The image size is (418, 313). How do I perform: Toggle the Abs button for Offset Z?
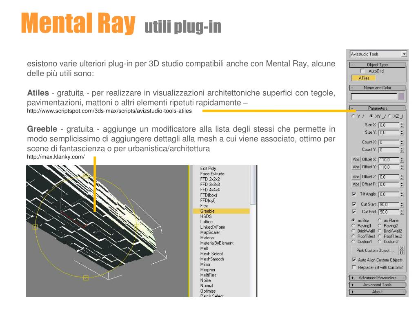pyautogui.click(x=356, y=177)
